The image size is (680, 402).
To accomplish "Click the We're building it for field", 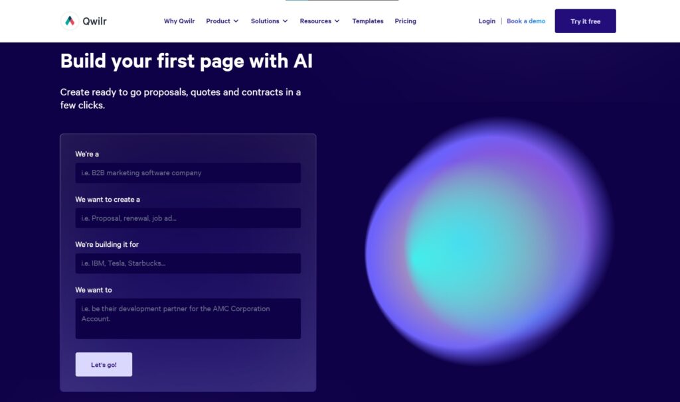I will pyautogui.click(x=188, y=263).
